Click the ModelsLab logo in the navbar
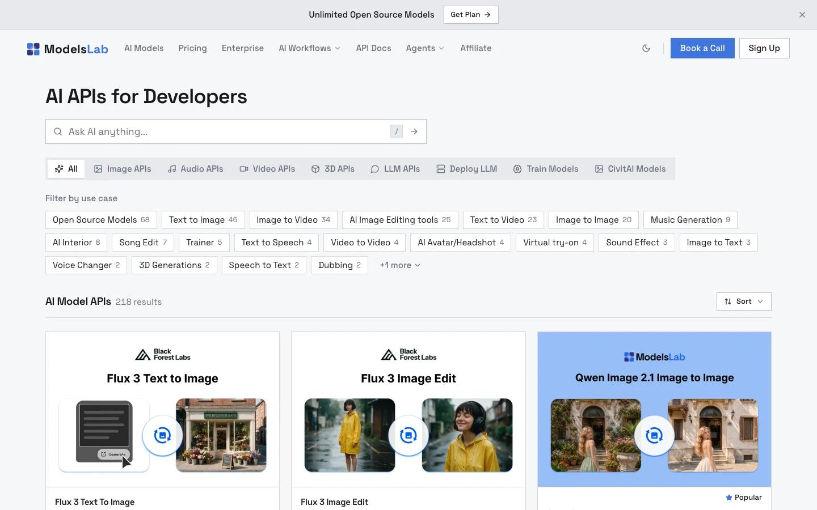Screen dimensions: 817x510 [x=68, y=49]
